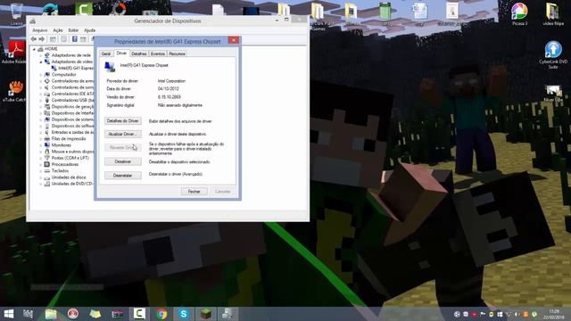Image resolution: width=571 pixels, height=321 pixels.
Task: Open the Exibir menu
Action: (73, 30)
